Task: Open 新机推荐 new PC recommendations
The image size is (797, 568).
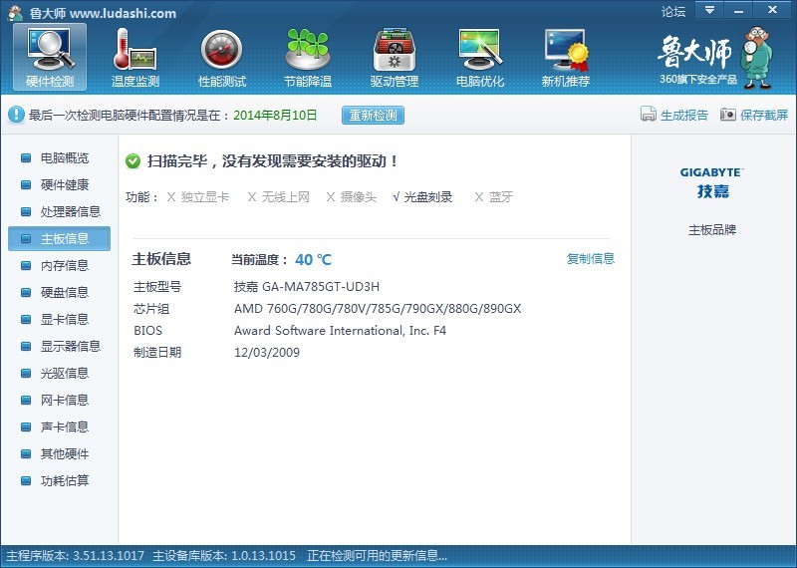Action: [x=566, y=58]
